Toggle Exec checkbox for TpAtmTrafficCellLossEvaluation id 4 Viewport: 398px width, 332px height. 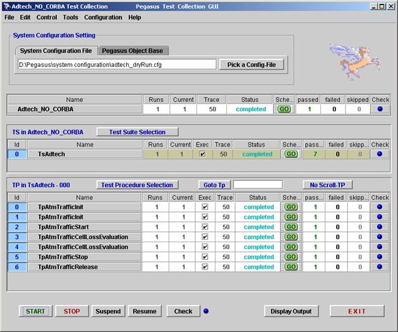coord(205,247)
